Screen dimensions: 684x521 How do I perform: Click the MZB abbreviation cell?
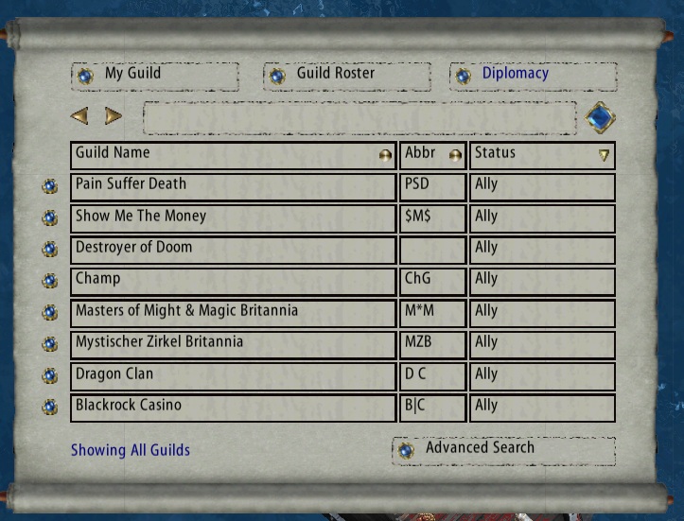432,344
